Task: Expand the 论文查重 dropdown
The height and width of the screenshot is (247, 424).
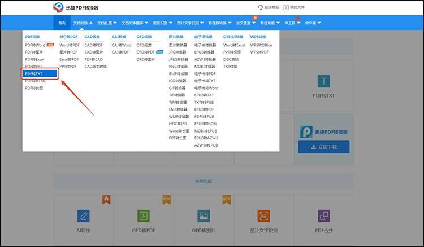Action: (246, 23)
